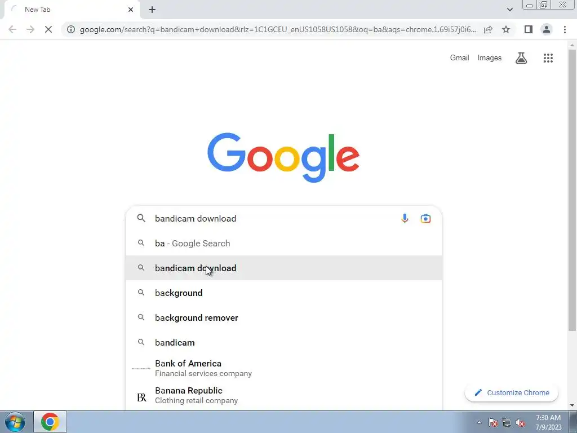Open the Chrome profile avatar icon
This screenshot has height=433, width=577.
coord(547,29)
